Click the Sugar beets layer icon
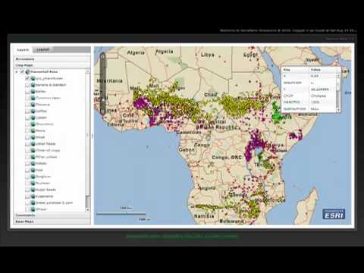This screenshot has height=273, width=364. click(x=33, y=190)
